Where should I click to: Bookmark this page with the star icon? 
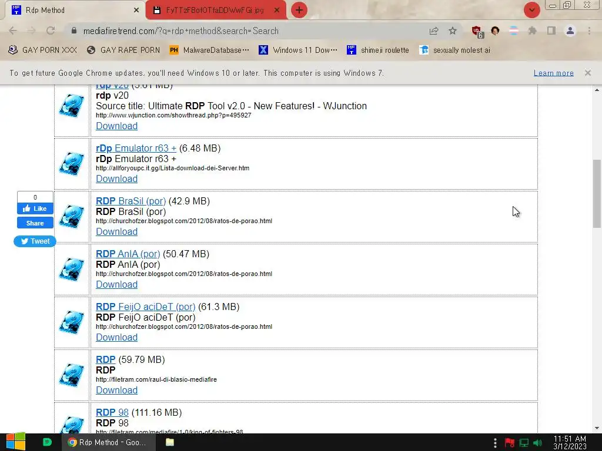coord(453,31)
